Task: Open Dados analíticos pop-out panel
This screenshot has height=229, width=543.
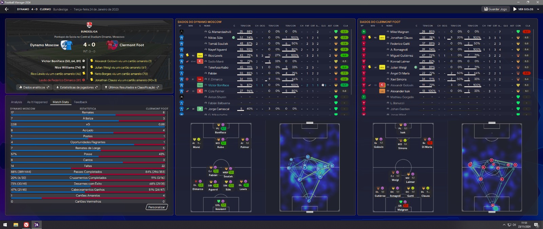Action: tap(35, 87)
